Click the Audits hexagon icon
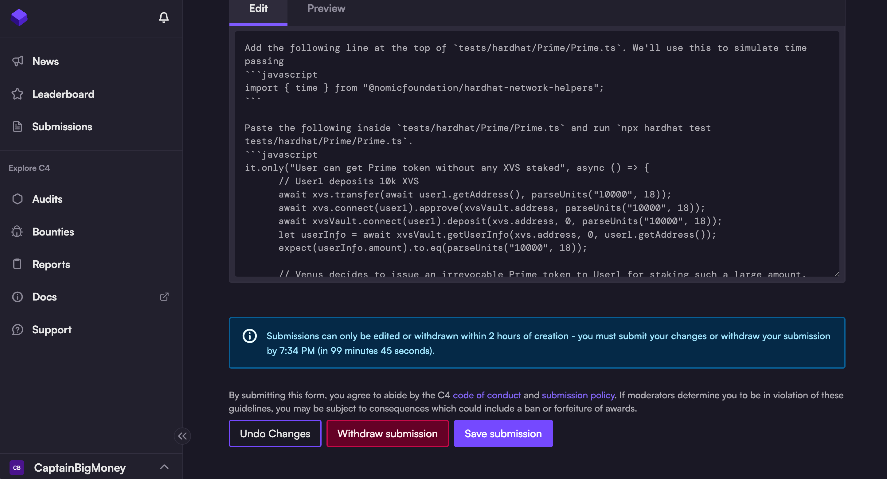 tap(17, 199)
